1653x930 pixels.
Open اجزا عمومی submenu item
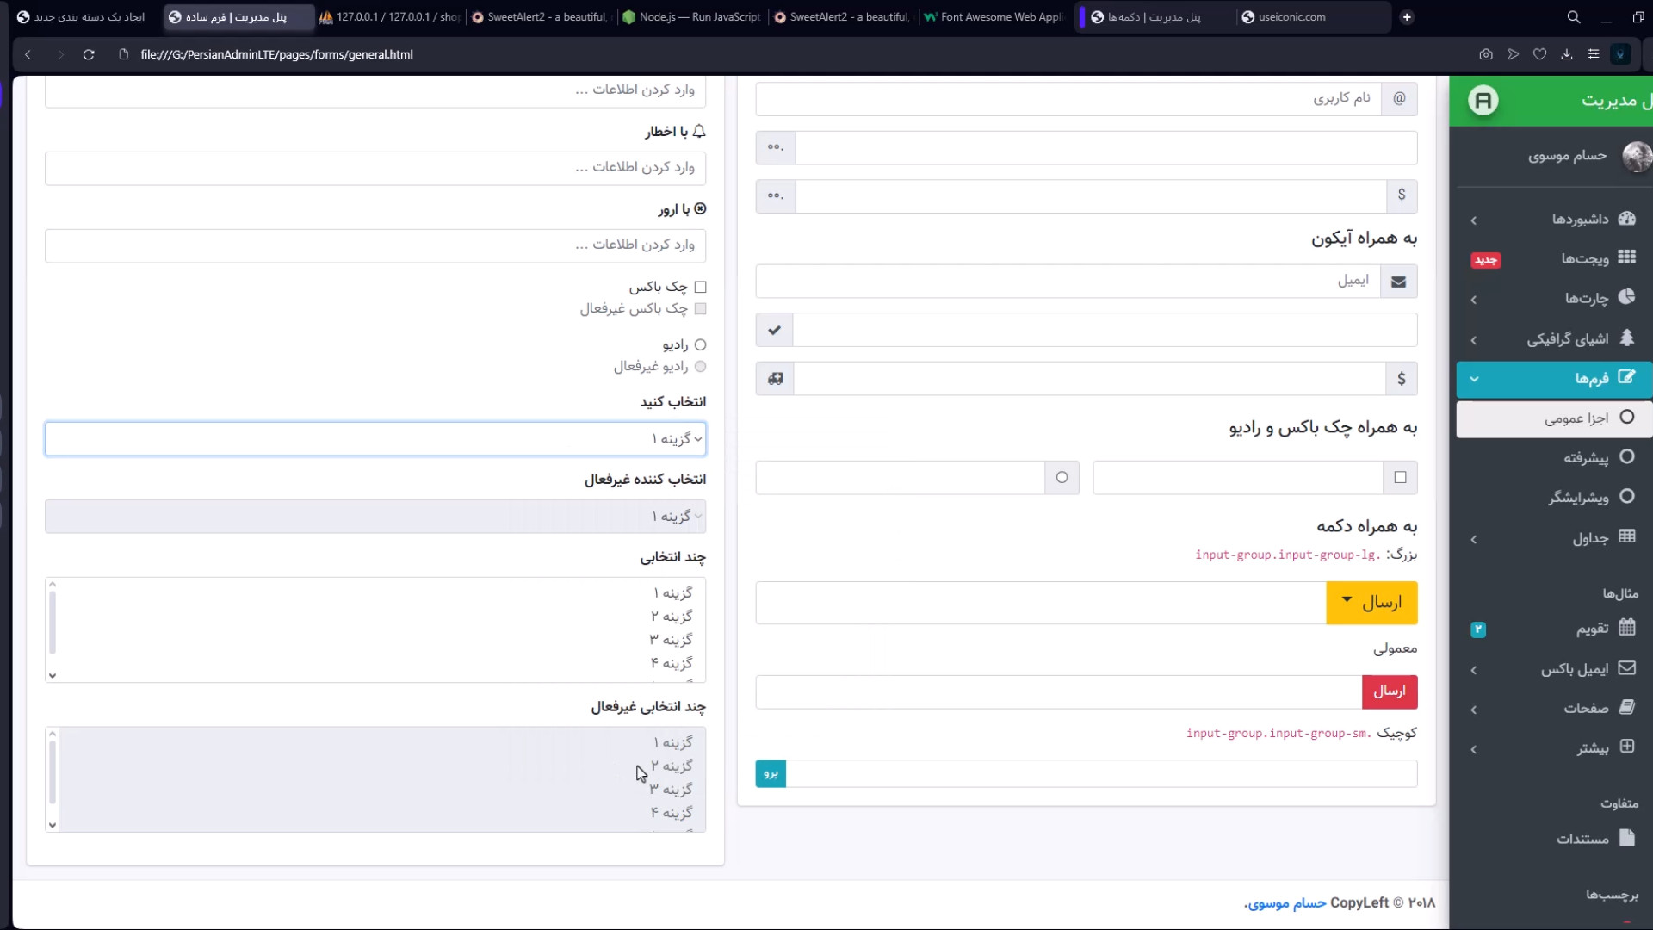1554,418
